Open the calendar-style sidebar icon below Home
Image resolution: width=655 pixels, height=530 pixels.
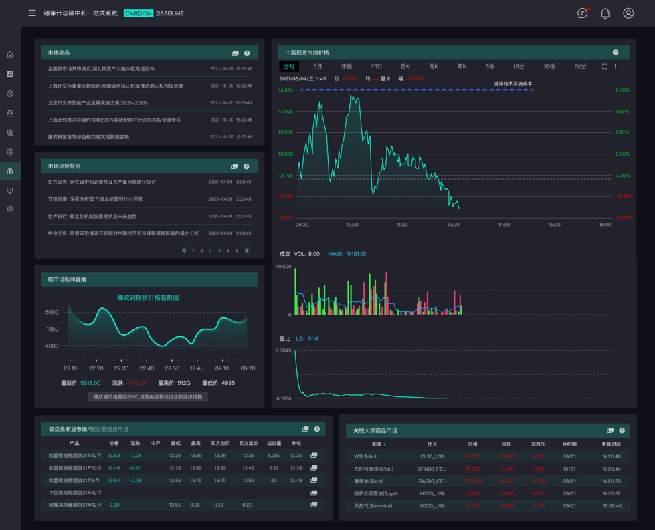click(x=10, y=74)
